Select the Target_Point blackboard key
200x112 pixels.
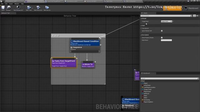pyautogui.click(x=147, y=89)
